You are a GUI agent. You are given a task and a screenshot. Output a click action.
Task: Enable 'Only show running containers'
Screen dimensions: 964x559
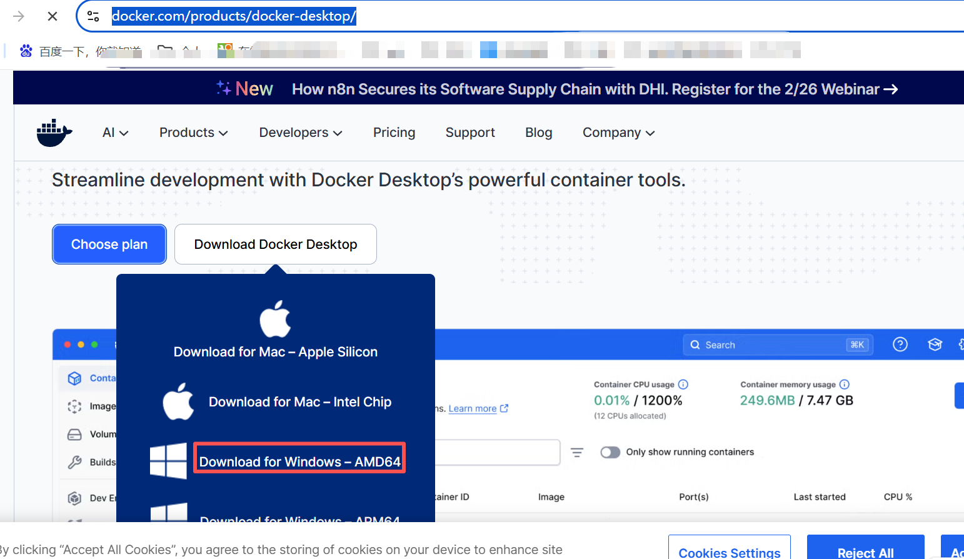pyautogui.click(x=610, y=451)
